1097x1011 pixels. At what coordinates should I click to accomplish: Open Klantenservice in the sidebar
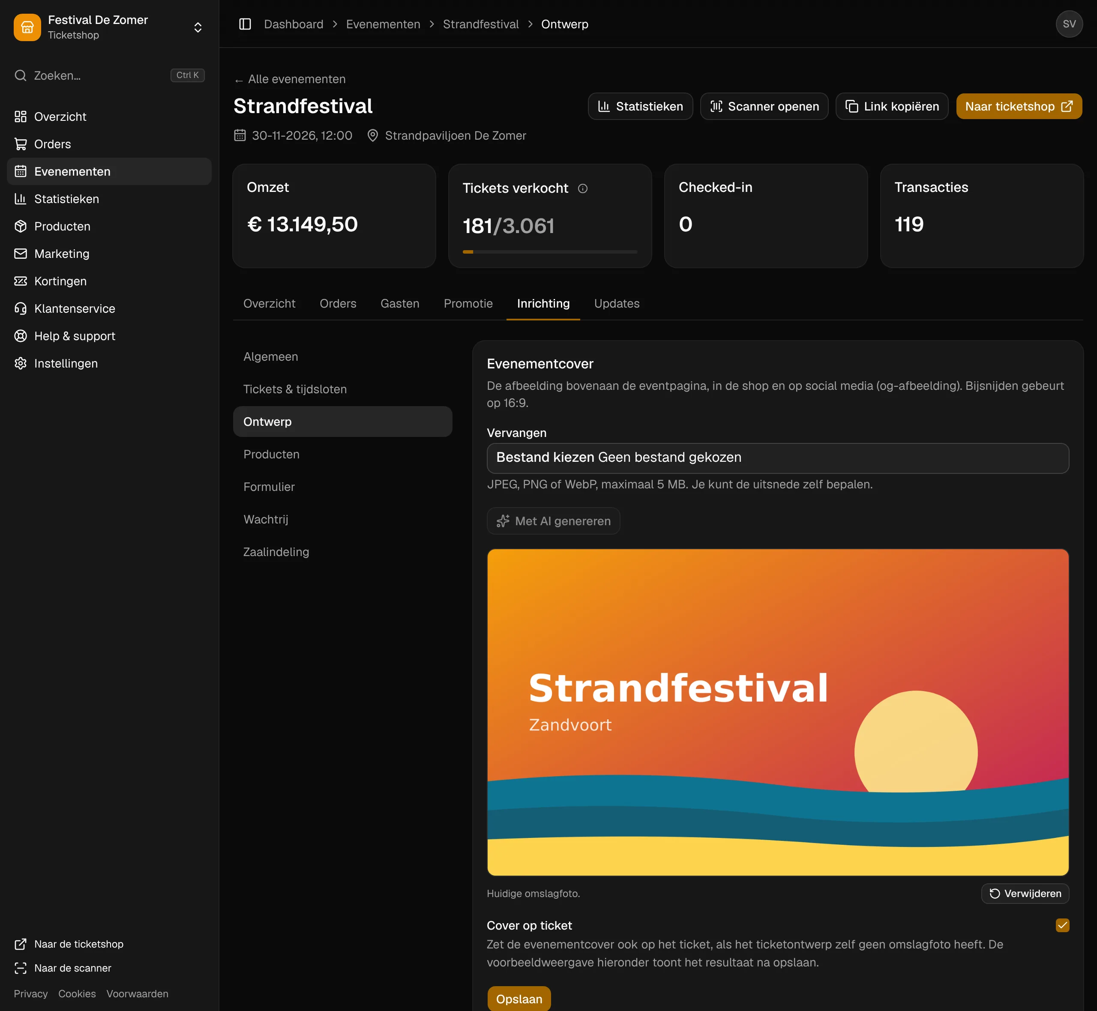pyautogui.click(x=109, y=308)
